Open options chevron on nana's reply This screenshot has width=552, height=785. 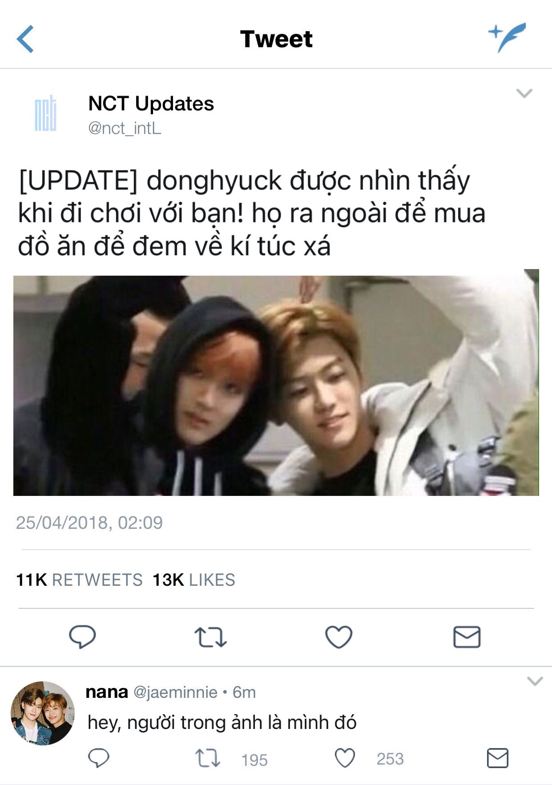pos(534,681)
